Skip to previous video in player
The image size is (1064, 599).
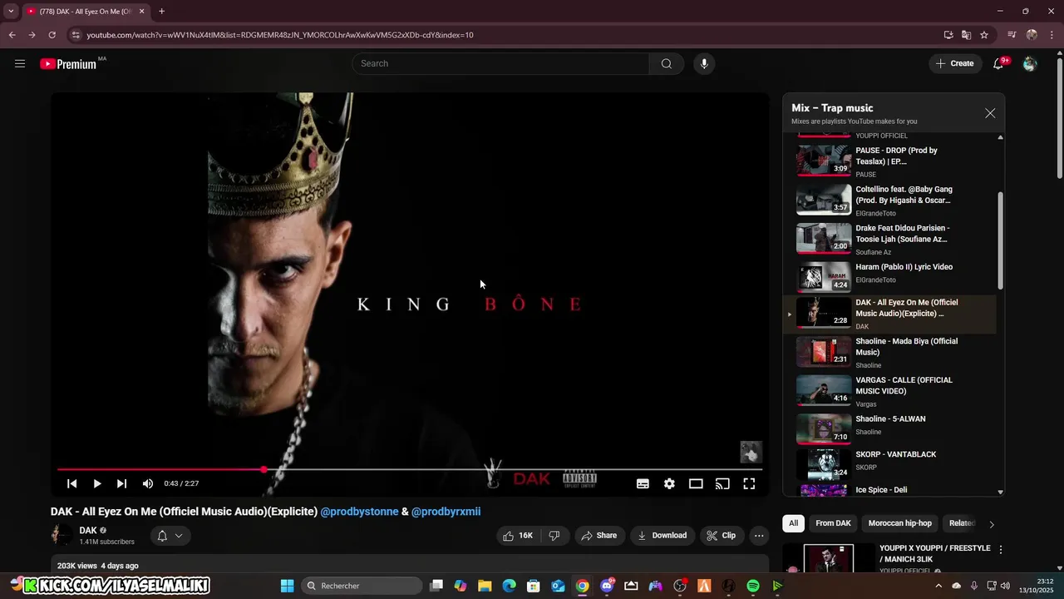[x=72, y=483]
